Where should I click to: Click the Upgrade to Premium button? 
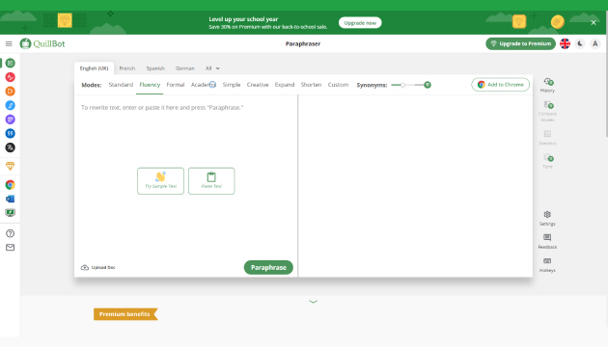[x=520, y=43]
